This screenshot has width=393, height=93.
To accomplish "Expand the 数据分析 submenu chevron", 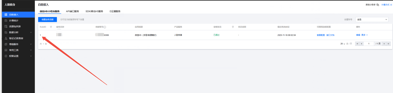I will (x=31, y=32).
